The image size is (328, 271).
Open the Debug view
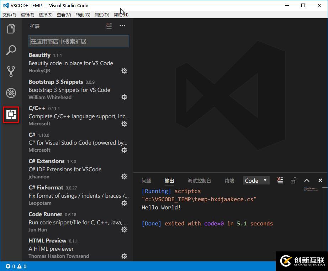11,93
